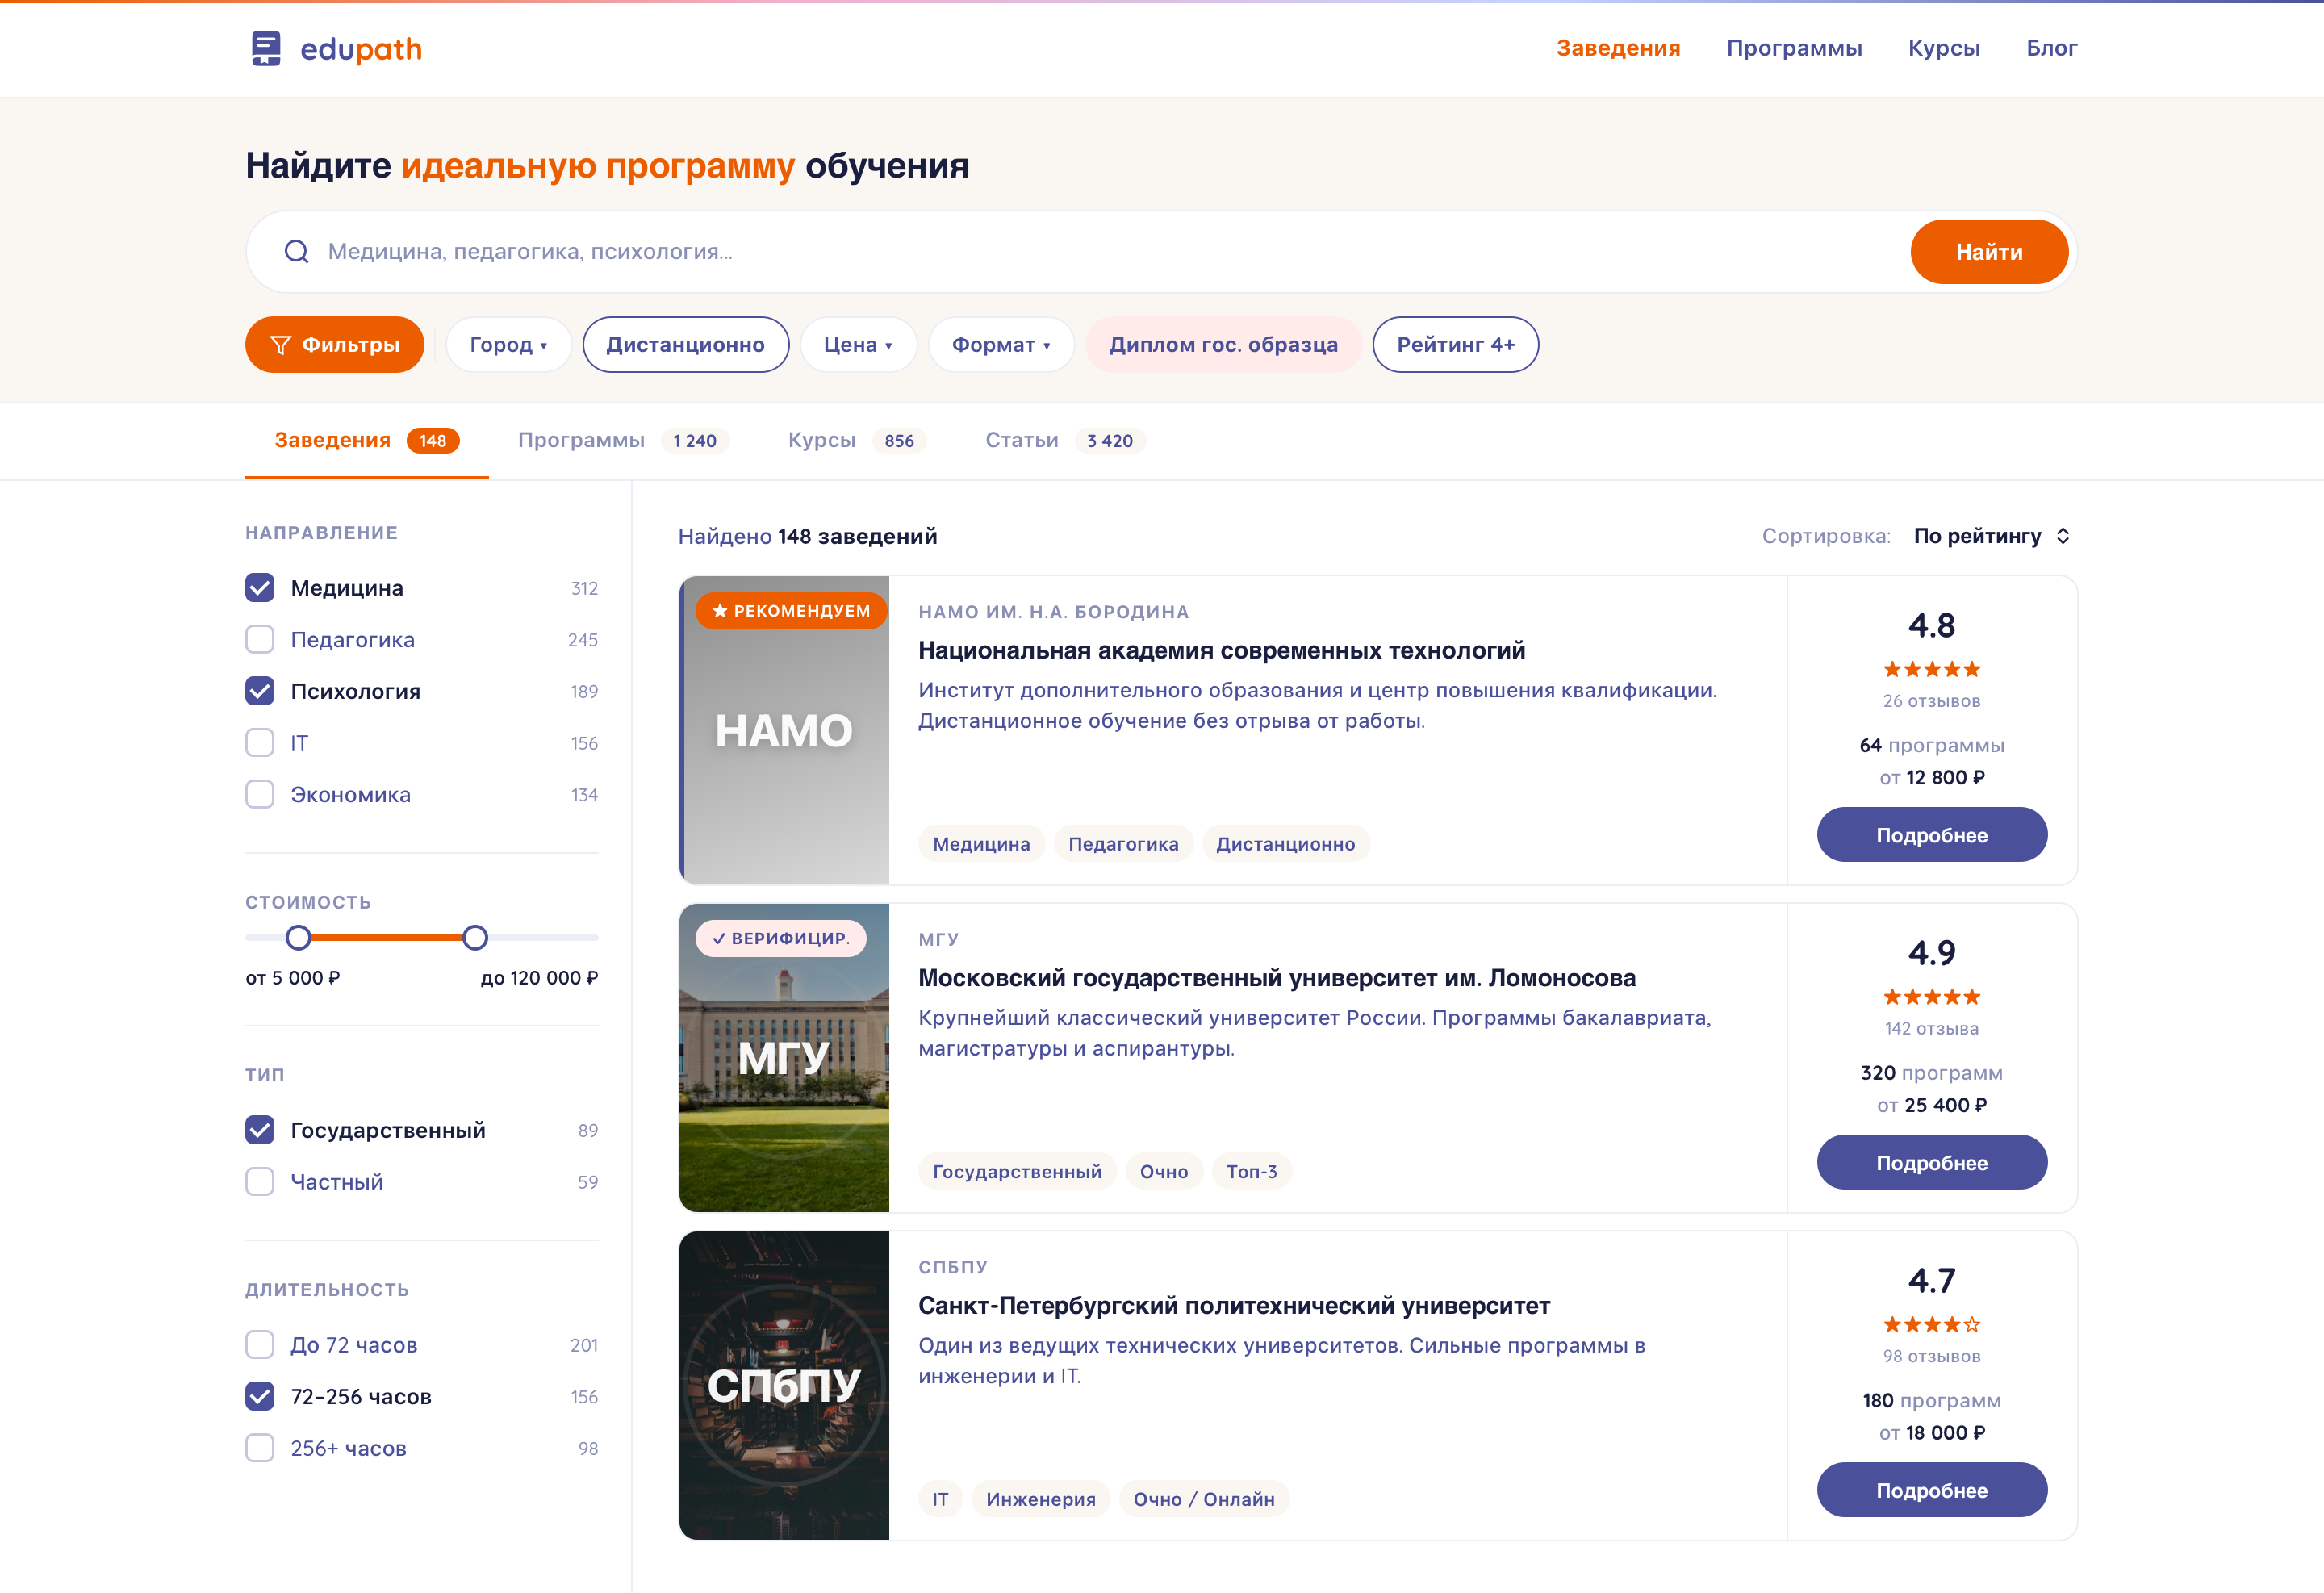Image resolution: width=2324 pixels, height=1593 pixels.
Task: Check the IT direction checkbox
Action: pyautogui.click(x=260, y=742)
